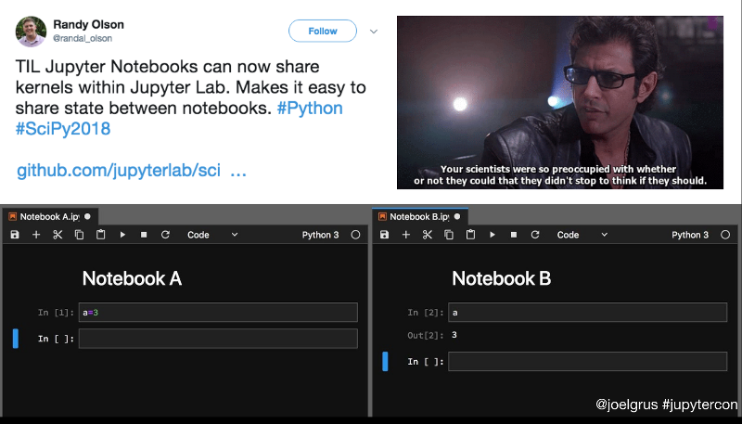This screenshot has width=742, height=424.
Task: Paste cell from clipboard in Notebook B
Action: 470,235
